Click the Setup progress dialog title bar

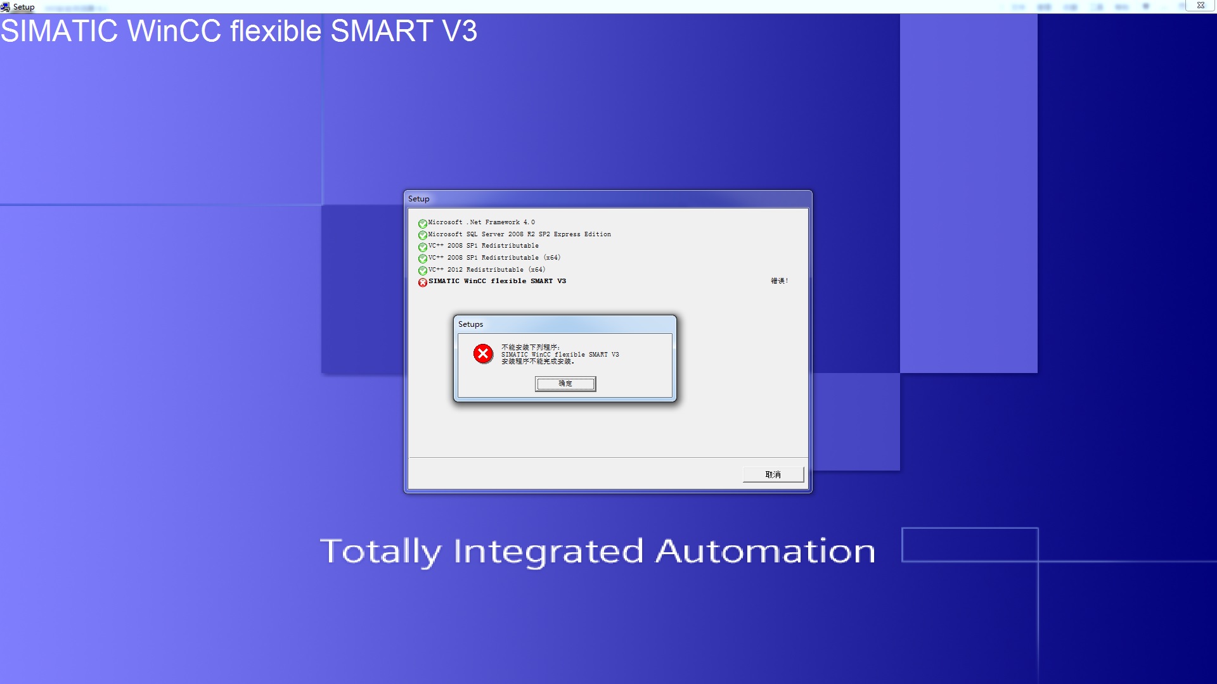(x=607, y=199)
